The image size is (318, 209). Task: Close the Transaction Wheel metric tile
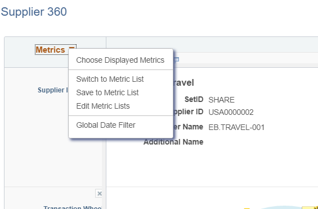coord(99,193)
